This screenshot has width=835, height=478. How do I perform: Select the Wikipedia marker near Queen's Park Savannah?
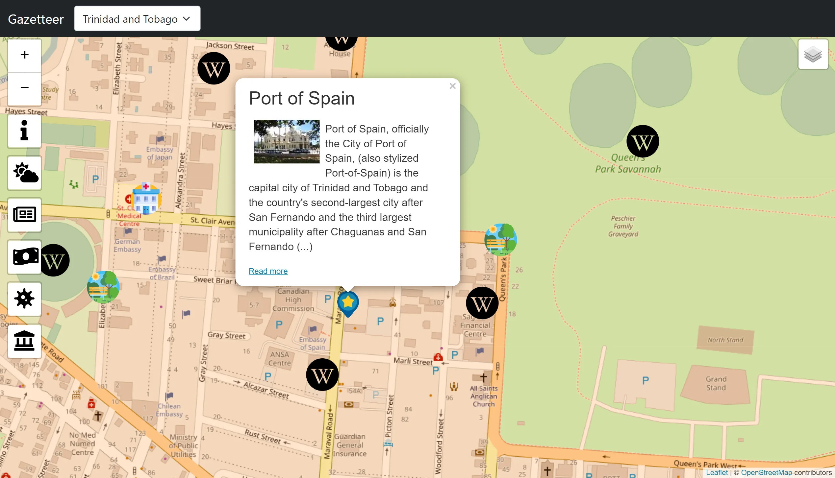(x=642, y=141)
